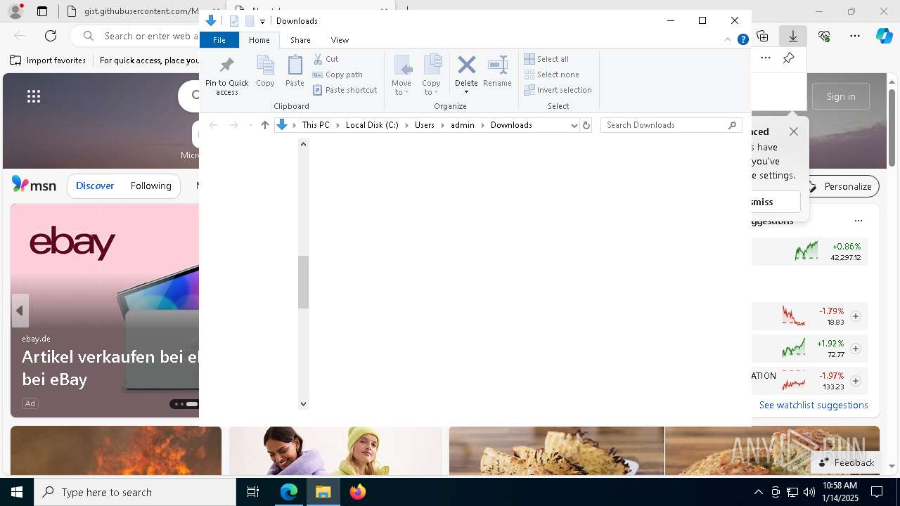Show hidden system tray icons
The image size is (900, 506).
(x=758, y=492)
